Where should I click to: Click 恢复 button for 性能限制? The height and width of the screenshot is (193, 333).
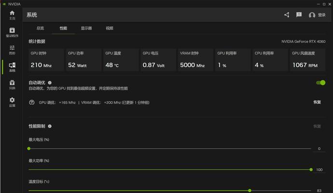point(317,126)
